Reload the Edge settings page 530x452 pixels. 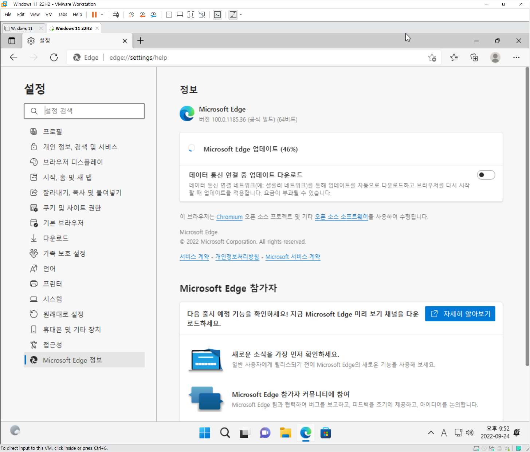pyautogui.click(x=54, y=58)
